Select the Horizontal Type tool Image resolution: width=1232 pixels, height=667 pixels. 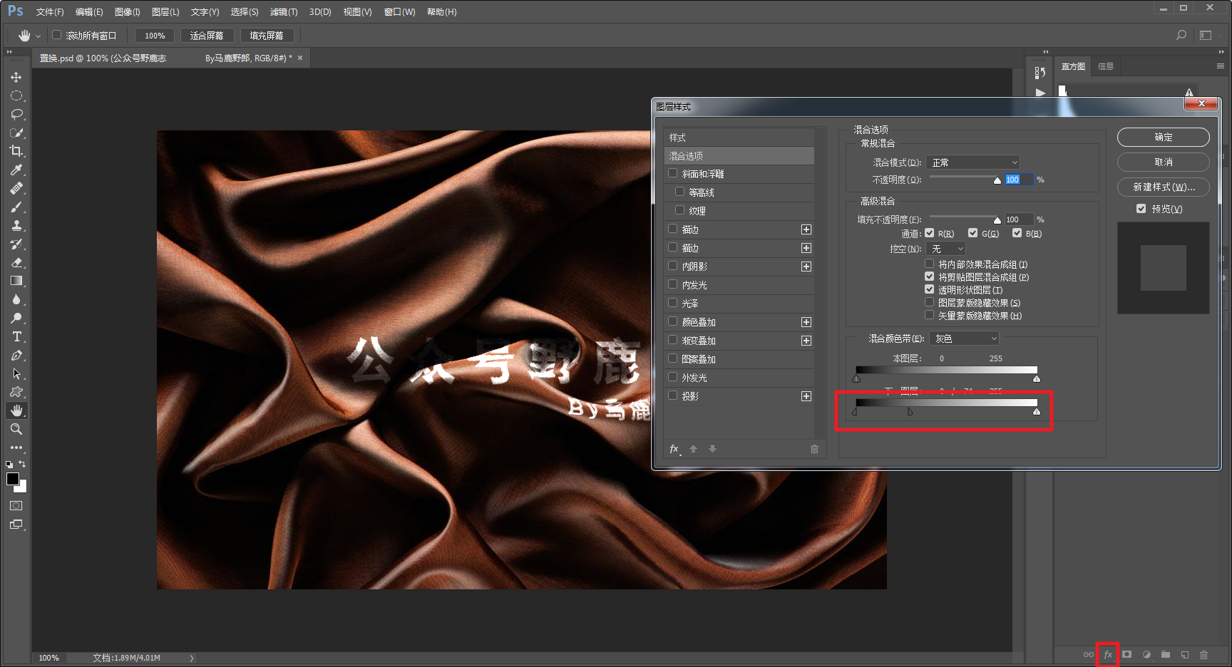point(16,336)
